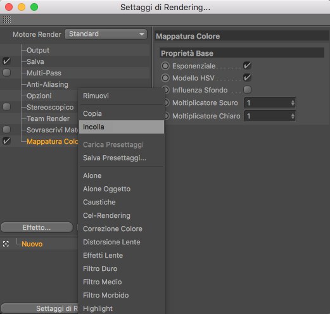Open the Motore Render Standard dropdown
330x314 pixels.
click(106, 34)
